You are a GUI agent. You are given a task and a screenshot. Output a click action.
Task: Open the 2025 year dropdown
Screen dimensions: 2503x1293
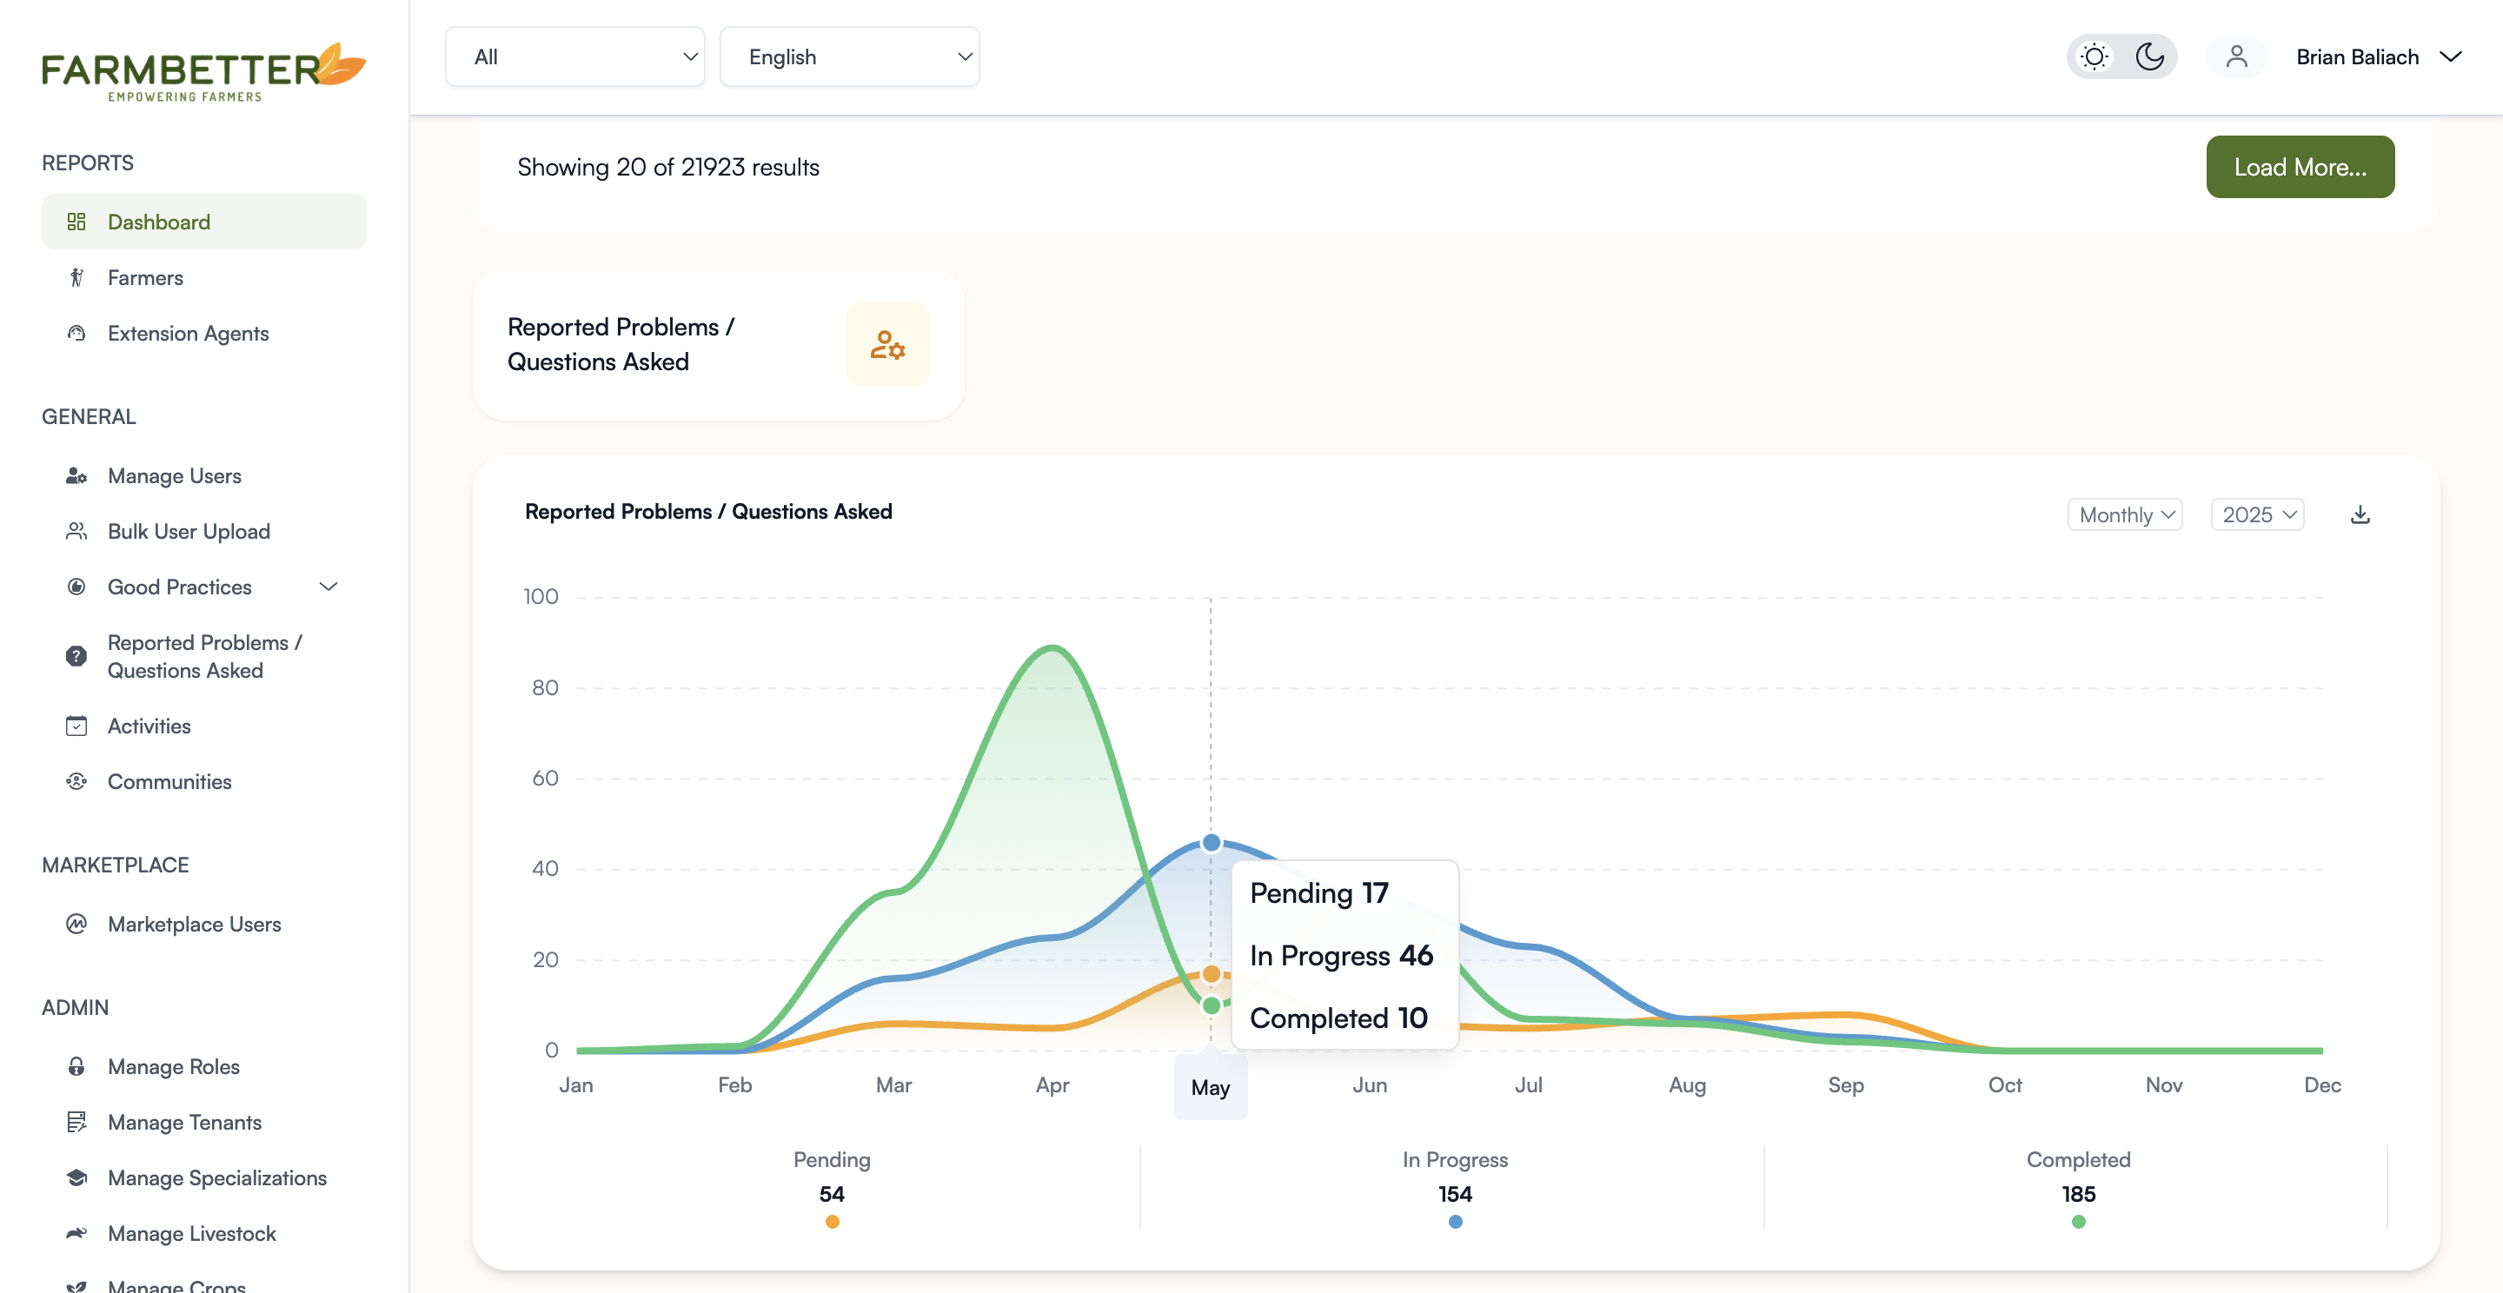point(2257,515)
